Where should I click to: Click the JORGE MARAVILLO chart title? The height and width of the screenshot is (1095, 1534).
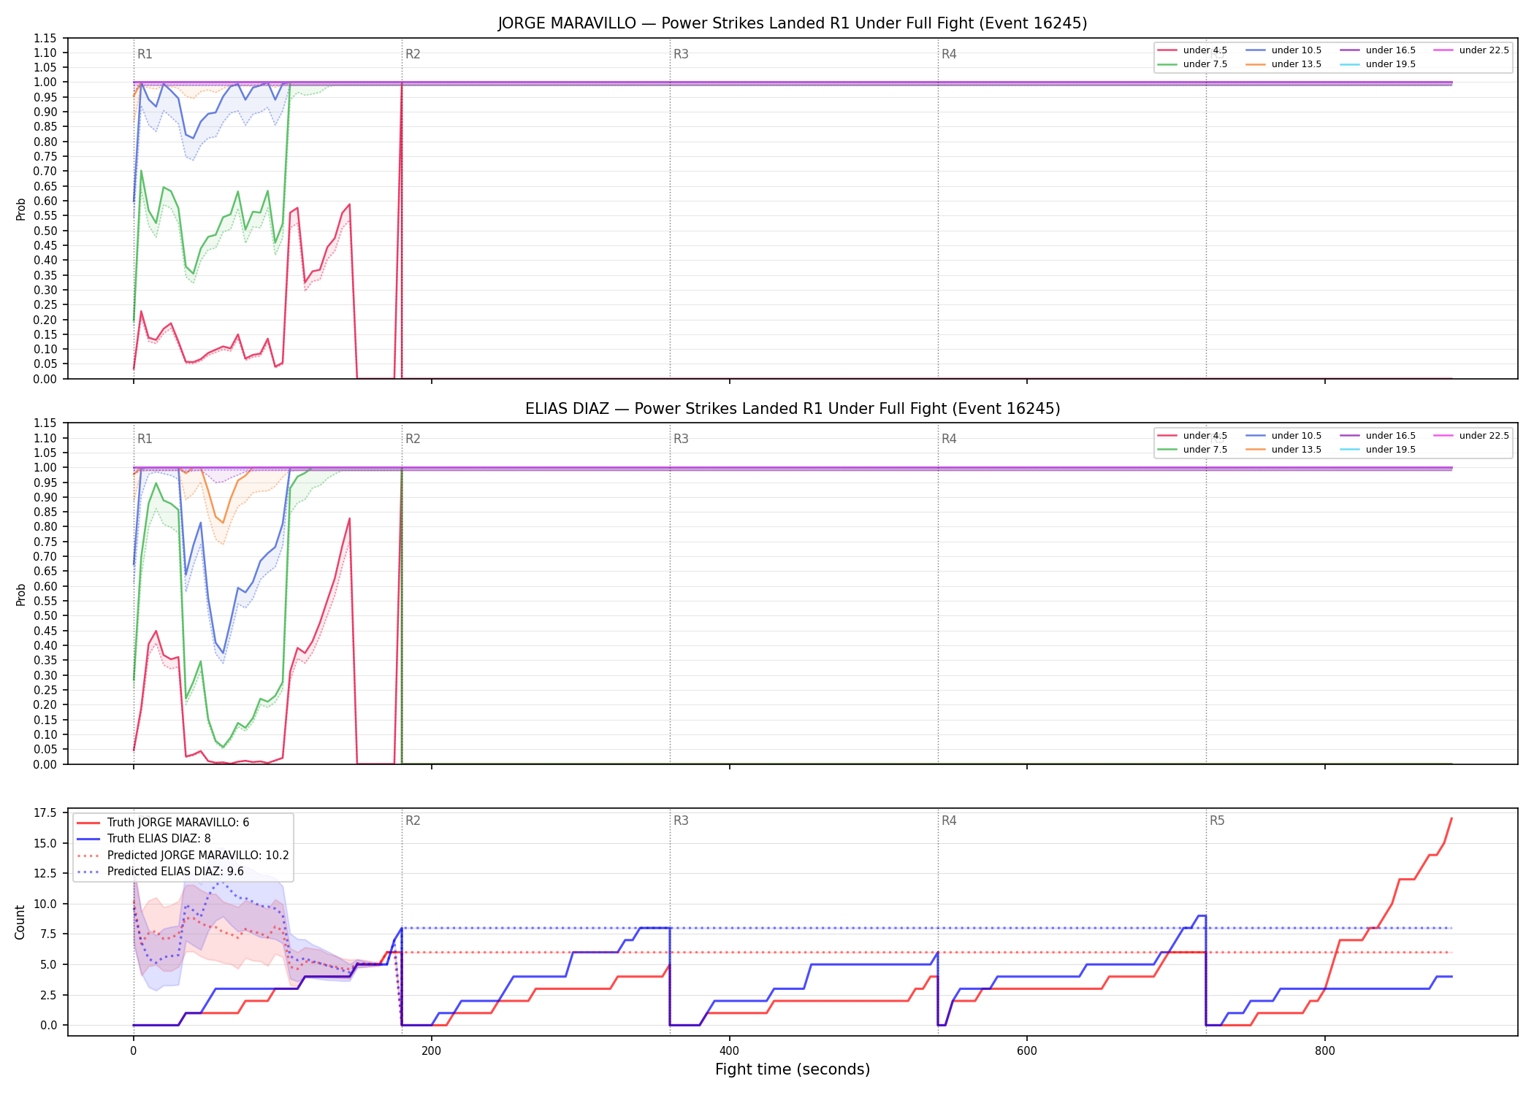click(793, 23)
